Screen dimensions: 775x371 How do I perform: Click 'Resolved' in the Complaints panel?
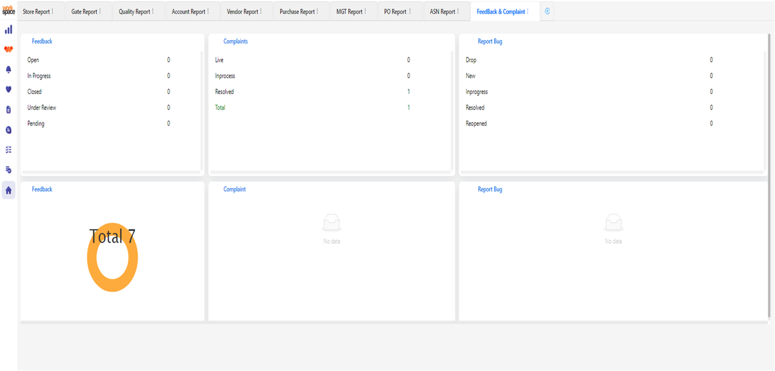pyautogui.click(x=225, y=92)
